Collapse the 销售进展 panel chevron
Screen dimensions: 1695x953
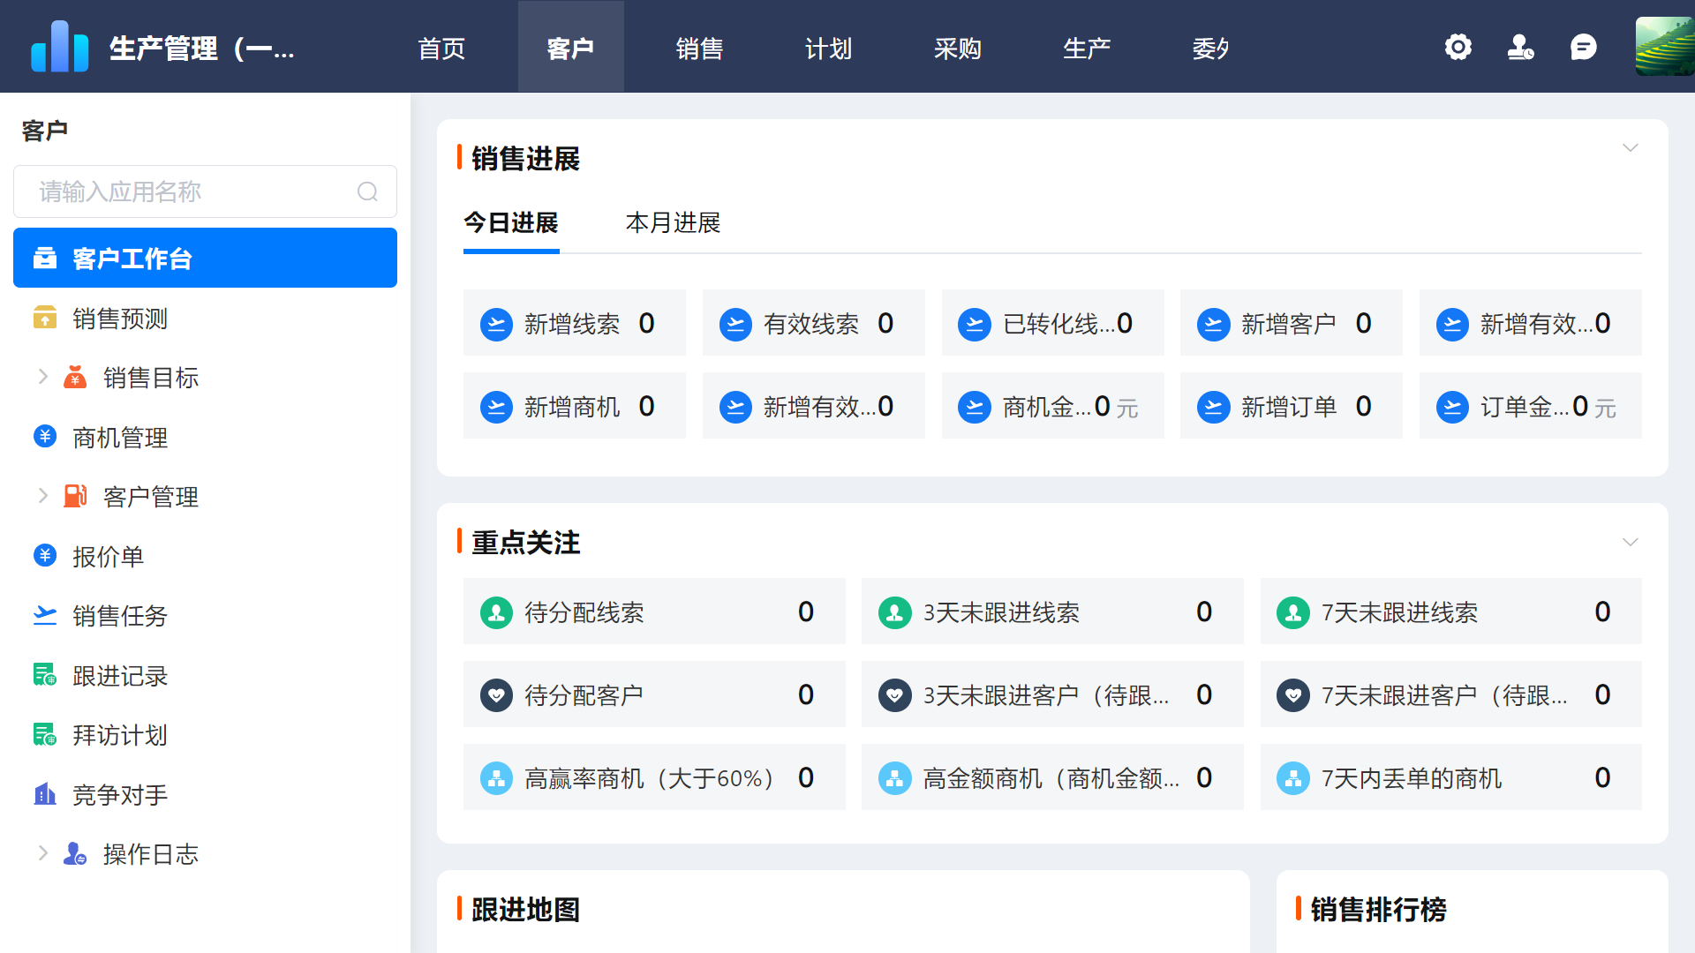[x=1630, y=147]
